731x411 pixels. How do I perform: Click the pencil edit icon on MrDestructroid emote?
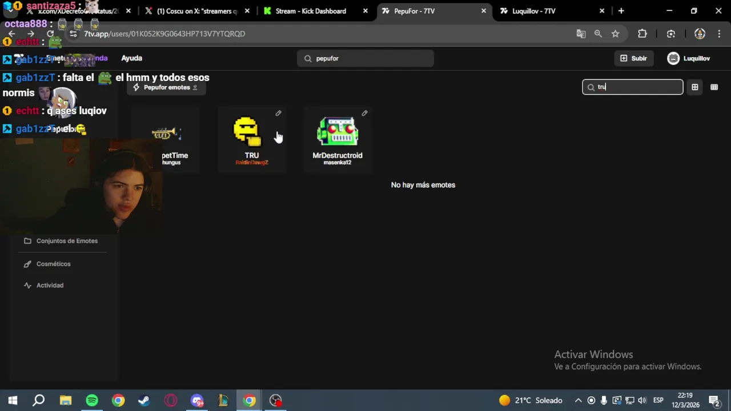point(364,113)
